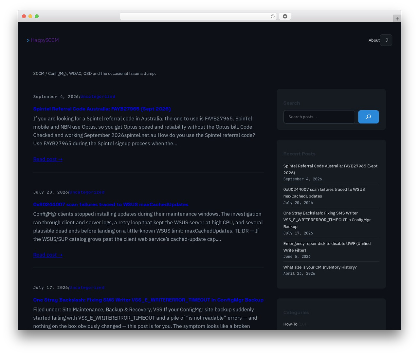Open the About menu item
Image resolution: width=419 pixels, height=355 pixels.
tap(374, 40)
